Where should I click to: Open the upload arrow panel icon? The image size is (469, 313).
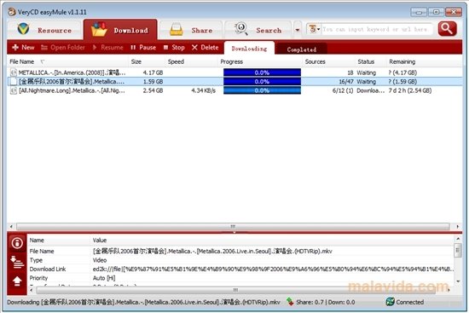tap(17, 281)
